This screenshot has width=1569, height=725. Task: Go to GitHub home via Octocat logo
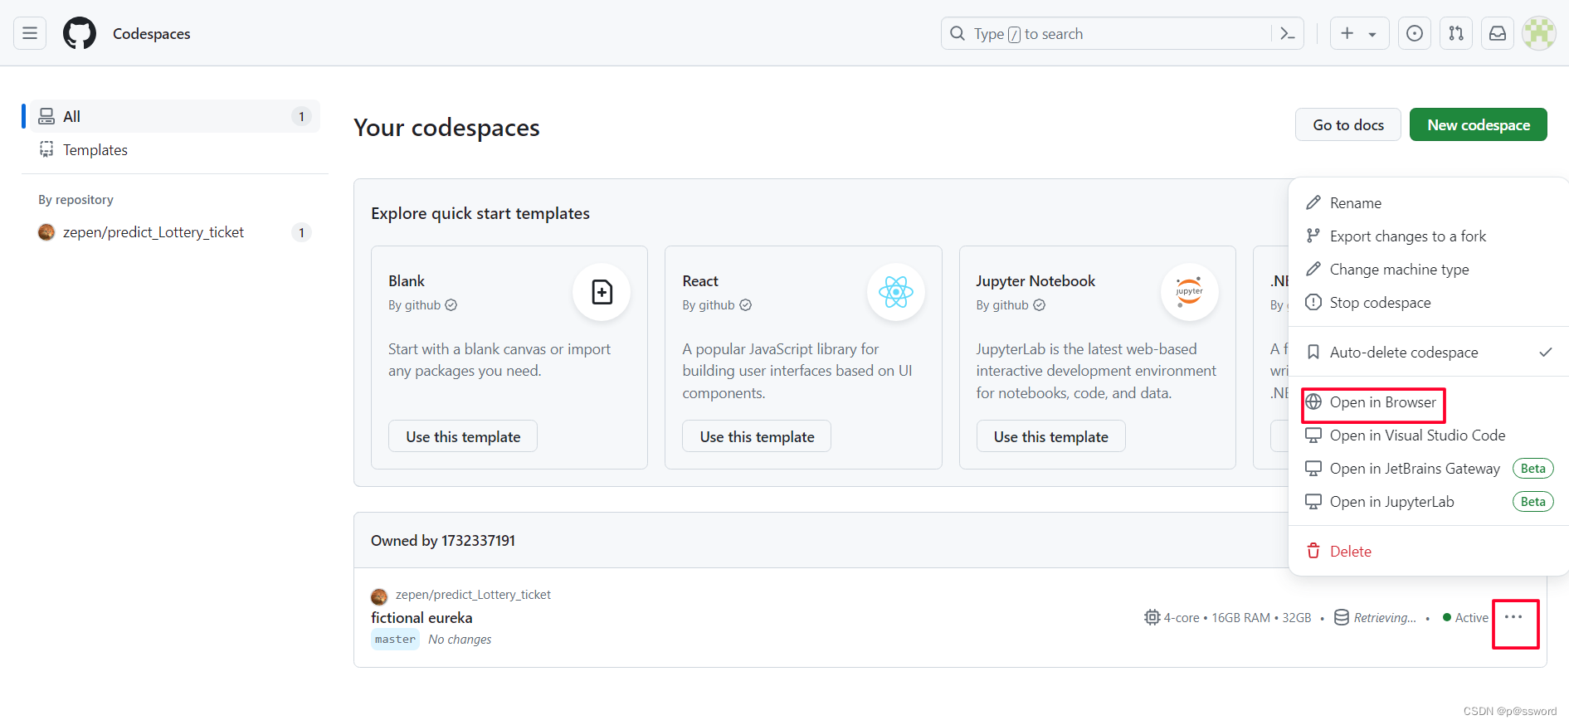(x=80, y=33)
